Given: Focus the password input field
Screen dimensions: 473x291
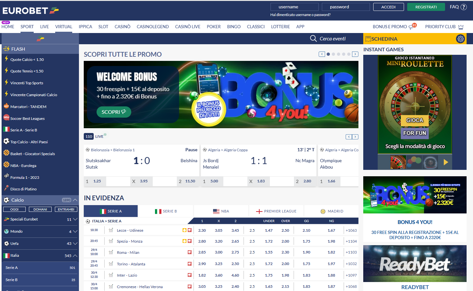Looking at the screenshot, I should (x=346, y=7).
